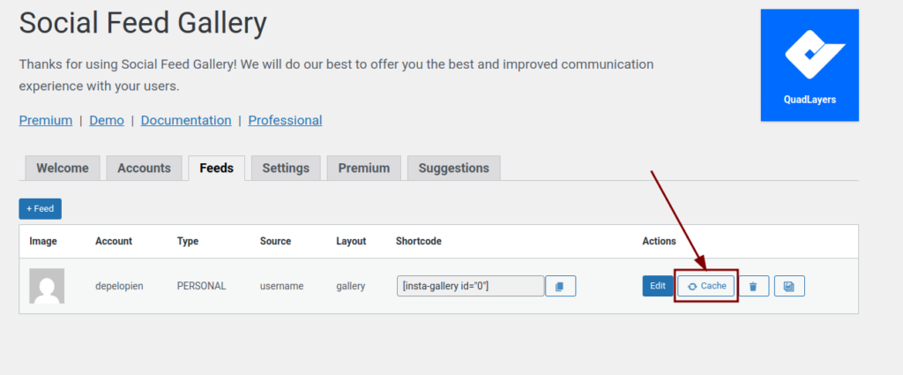Click the shortcode text field
Image resolution: width=903 pixels, height=375 pixels.
(x=471, y=286)
